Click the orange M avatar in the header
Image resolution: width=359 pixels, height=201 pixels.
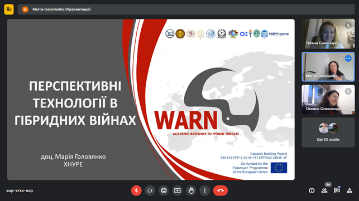25,9
